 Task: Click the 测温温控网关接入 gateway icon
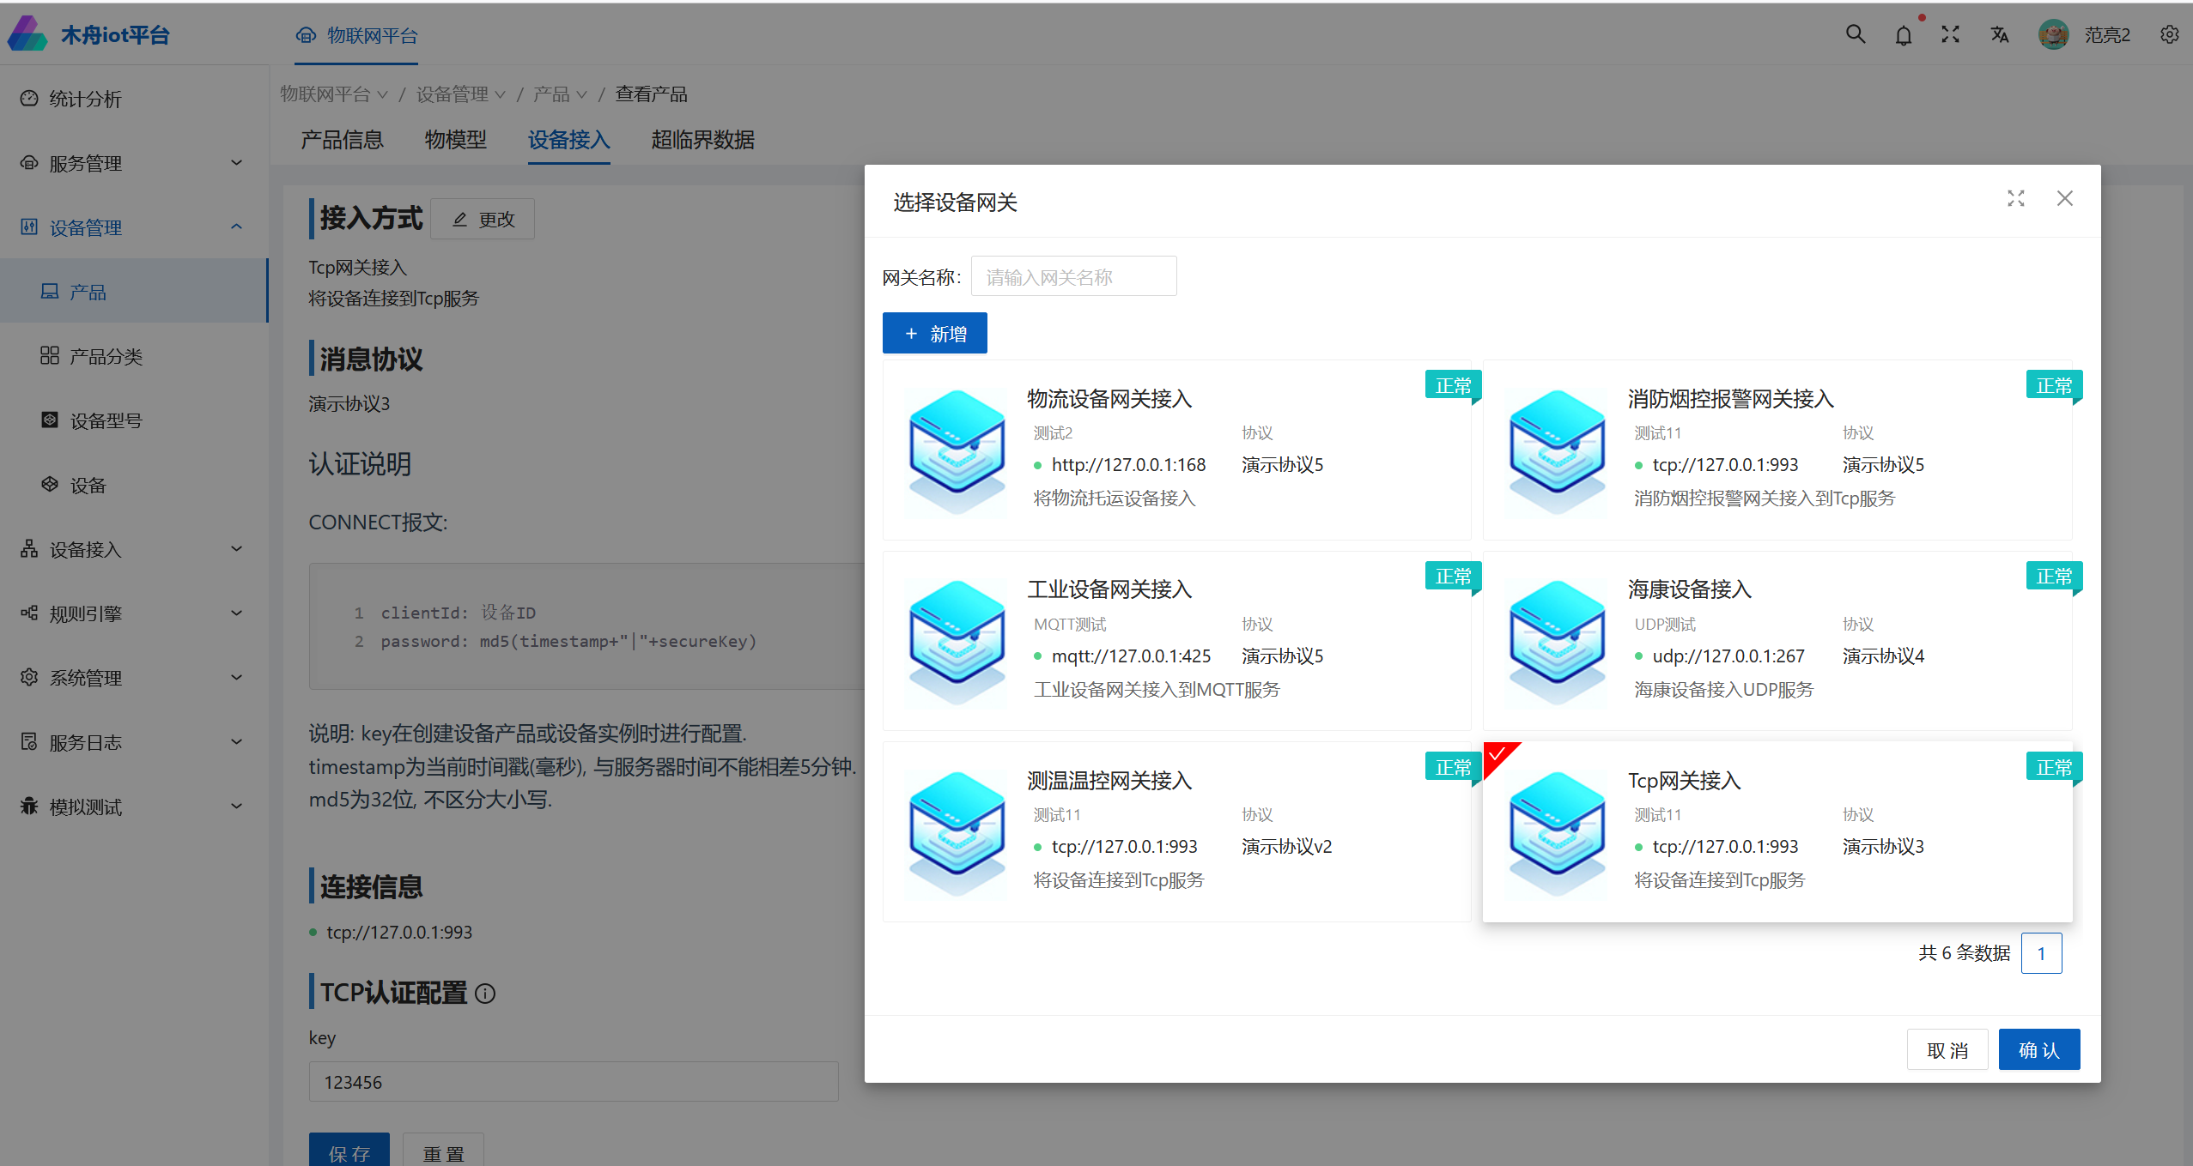[x=957, y=833]
